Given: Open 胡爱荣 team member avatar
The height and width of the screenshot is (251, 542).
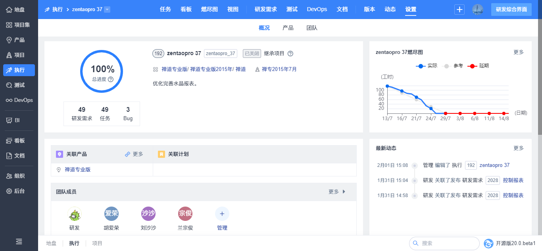Looking at the screenshot, I should click(x=111, y=214).
